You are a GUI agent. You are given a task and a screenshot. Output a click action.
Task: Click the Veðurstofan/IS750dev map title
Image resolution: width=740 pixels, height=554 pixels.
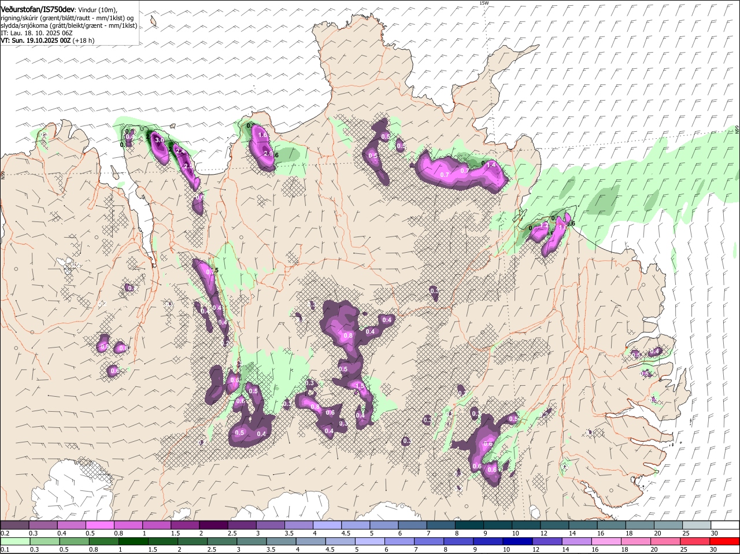37,9
